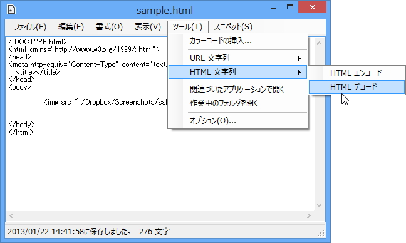Expand the URL 文字列 submenu
The height and width of the screenshot is (243, 406).
[x=237, y=58]
